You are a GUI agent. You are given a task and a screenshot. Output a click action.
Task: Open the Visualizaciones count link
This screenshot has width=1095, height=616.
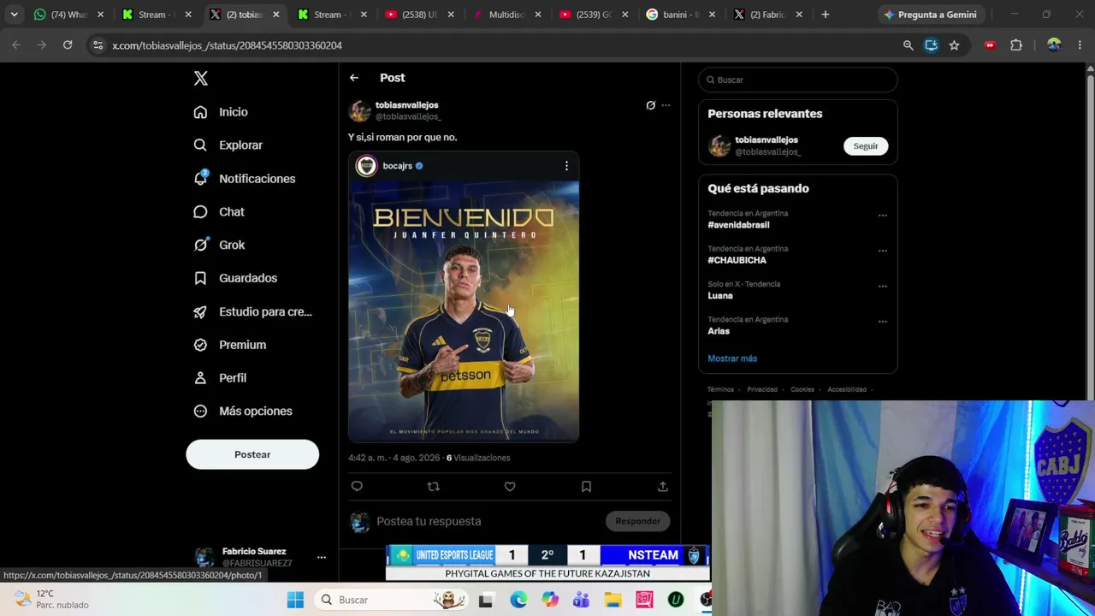(x=477, y=458)
